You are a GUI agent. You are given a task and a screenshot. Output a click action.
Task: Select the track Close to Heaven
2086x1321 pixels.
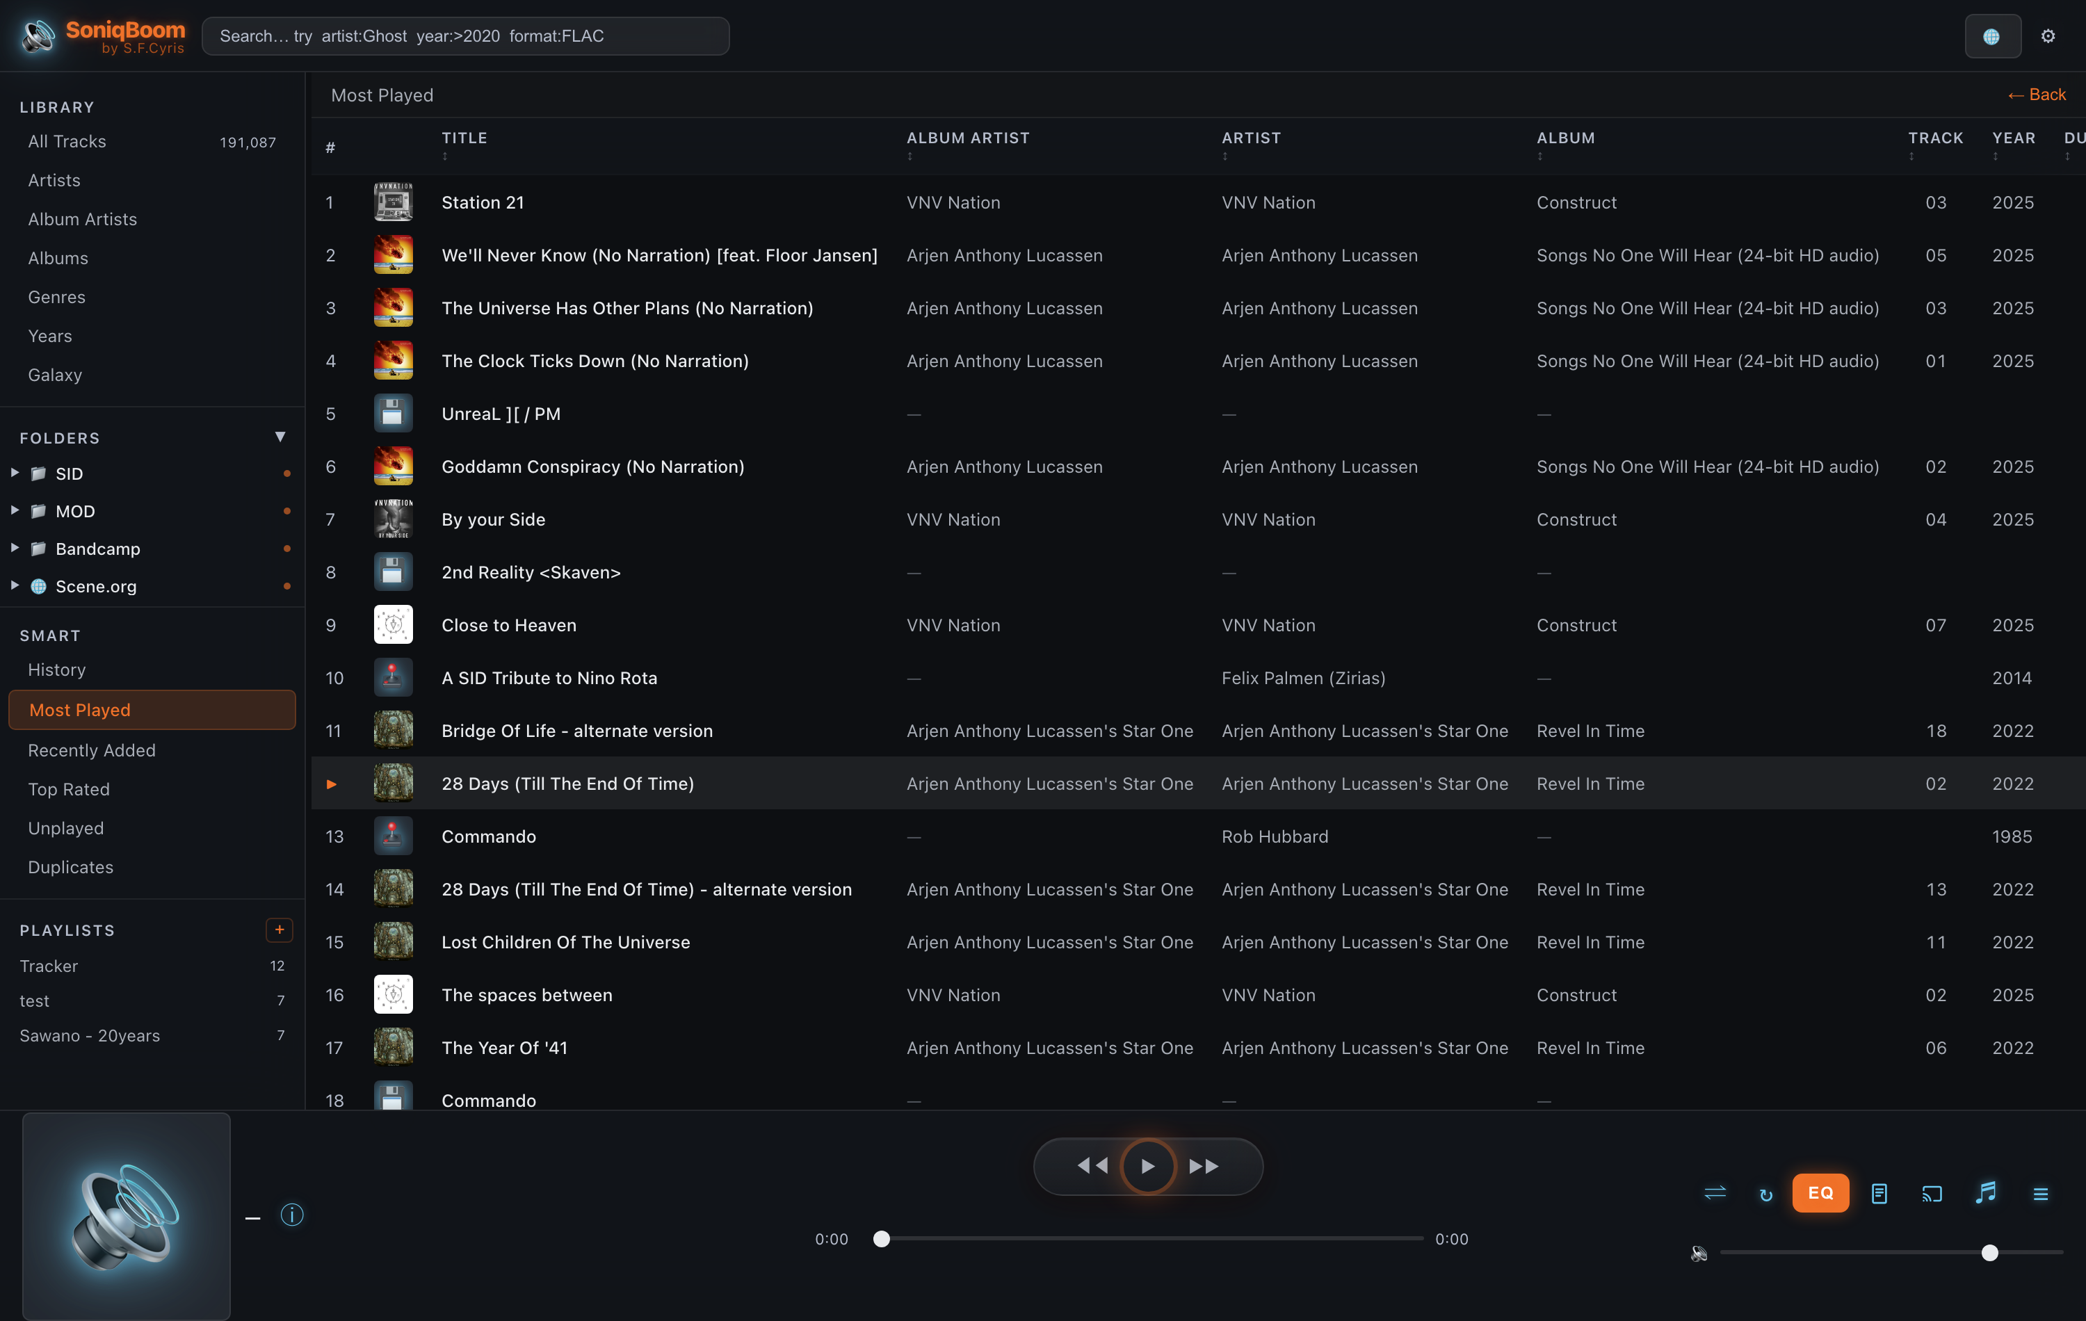point(1198,624)
